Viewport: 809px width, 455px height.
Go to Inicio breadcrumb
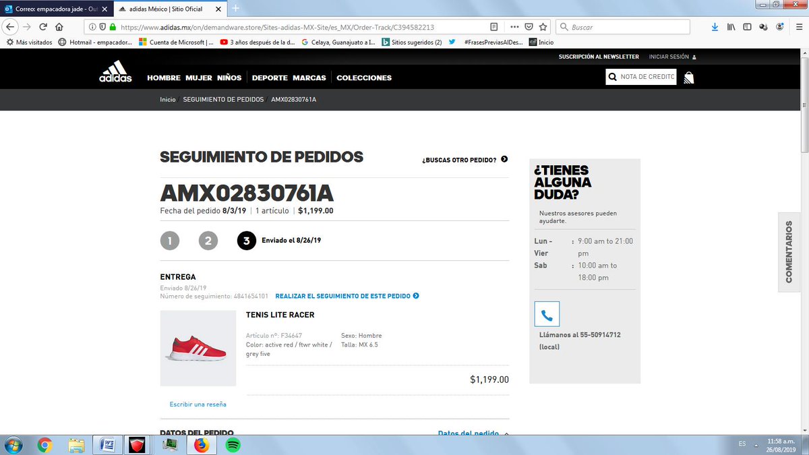click(x=168, y=99)
